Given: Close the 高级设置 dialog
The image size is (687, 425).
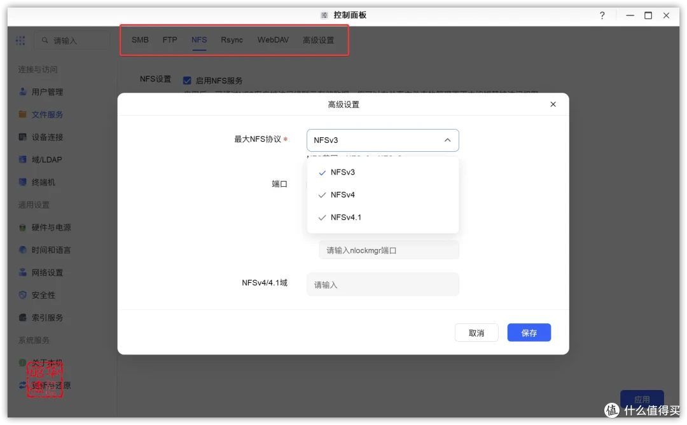Looking at the screenshot, I should click(553, 104).
